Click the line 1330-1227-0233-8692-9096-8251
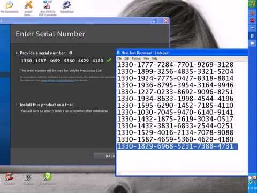 (175, 92)
